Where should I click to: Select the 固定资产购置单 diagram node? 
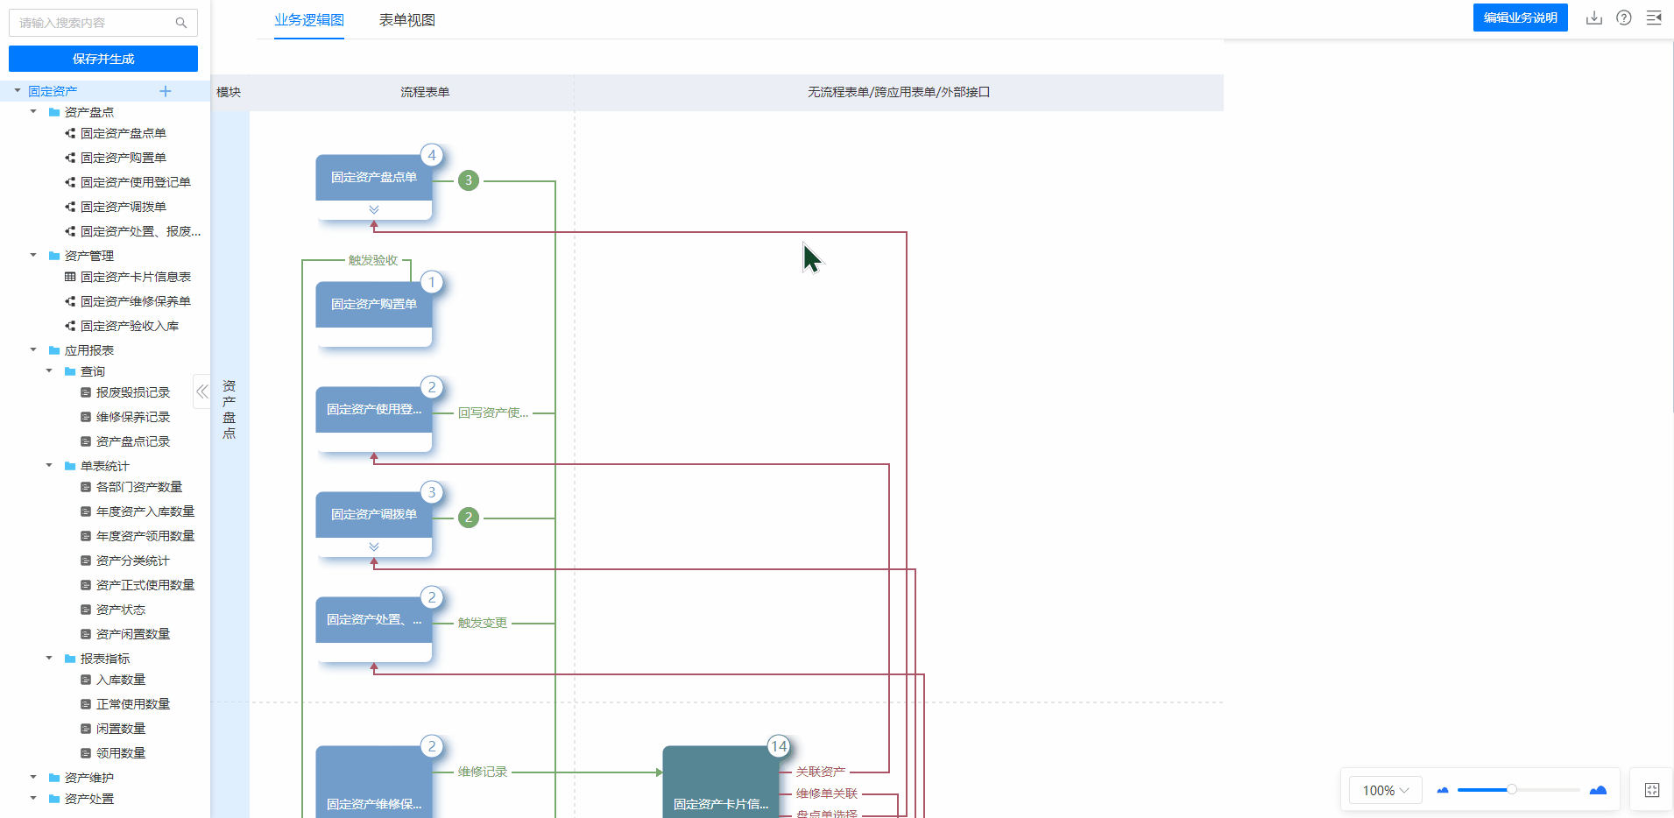[x=374, y=314]
